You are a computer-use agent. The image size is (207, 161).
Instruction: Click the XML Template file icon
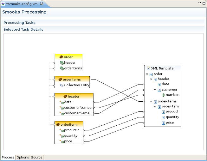click(x=148, y=69)
